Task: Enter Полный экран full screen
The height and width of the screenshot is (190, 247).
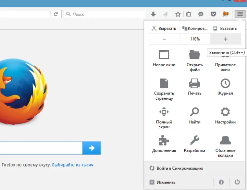Action: pyautogui.click(x=164, y=118)
